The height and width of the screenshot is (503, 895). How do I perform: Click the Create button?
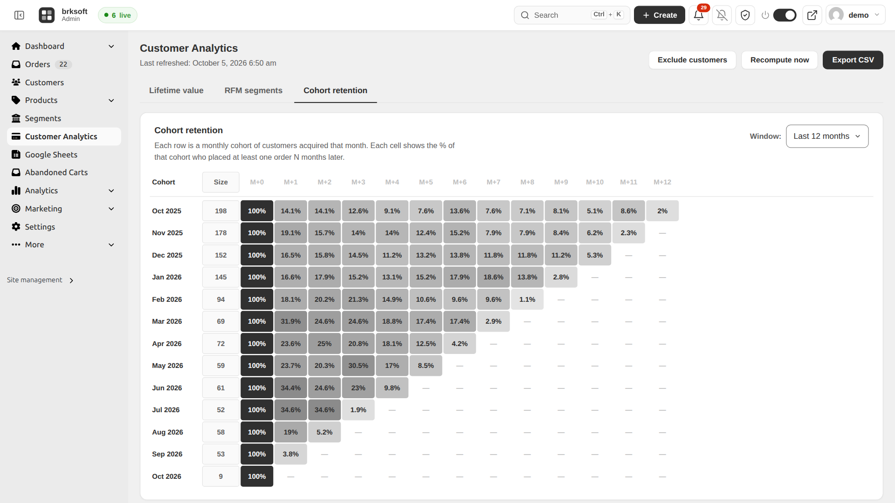click(x=659, y=15)
